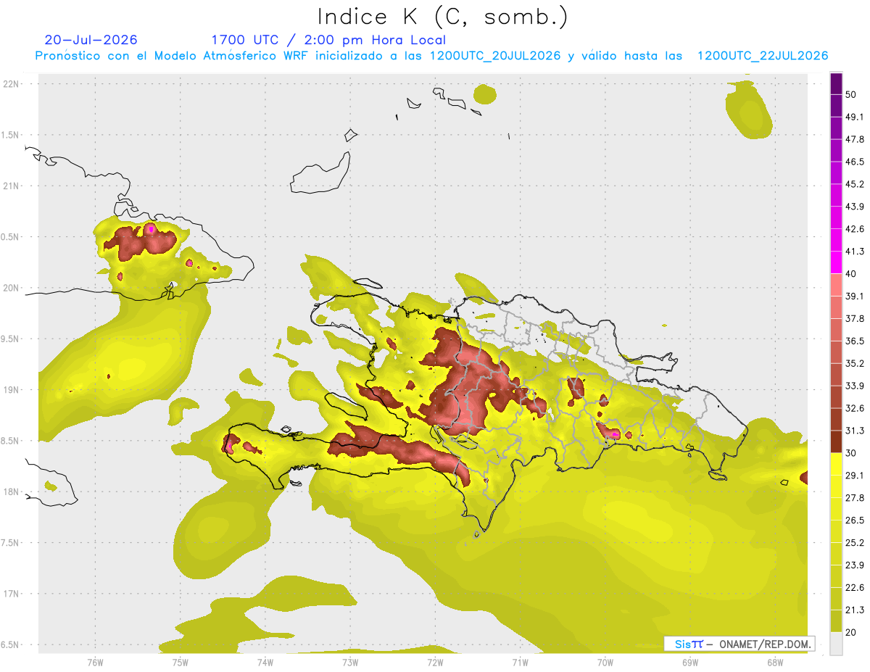The width and height of the screenshot is (870, 672).
Task: Click the olive 20 level colorbar swatch
Action: click(x=836, y=621)
